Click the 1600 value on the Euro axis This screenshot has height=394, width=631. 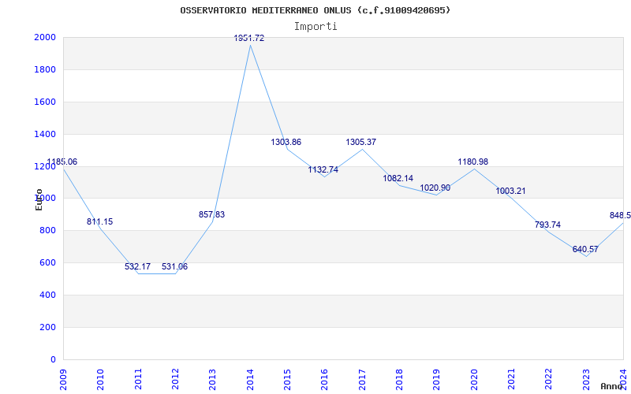click(x=45, y=102)
